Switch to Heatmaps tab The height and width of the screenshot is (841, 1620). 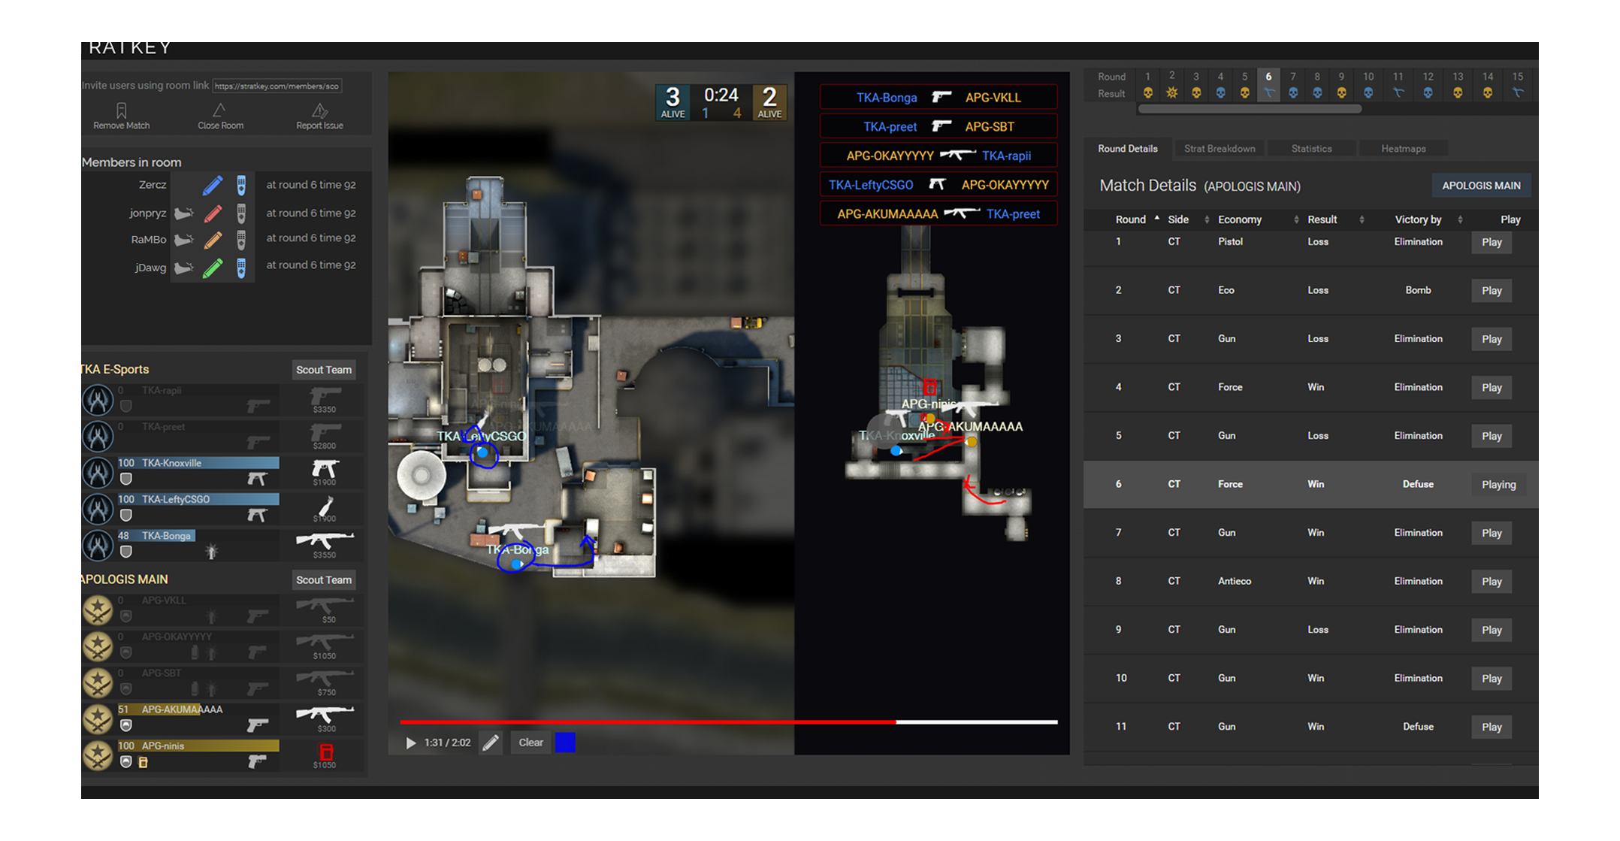tap(1403, 149)
